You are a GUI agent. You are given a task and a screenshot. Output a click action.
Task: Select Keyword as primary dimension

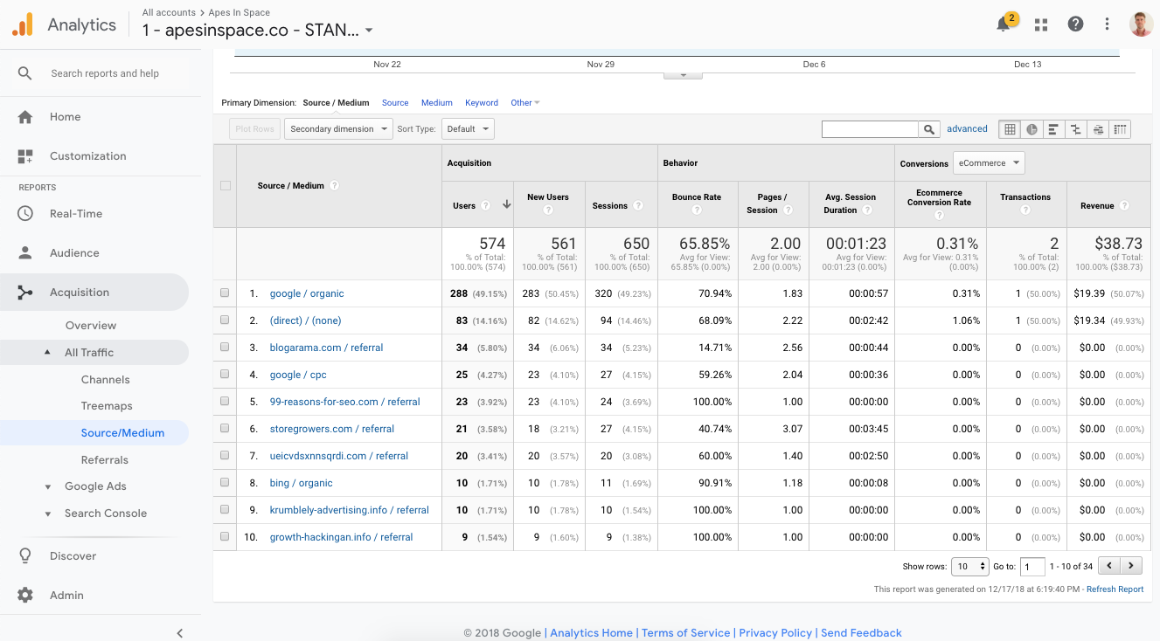pos(482,103)
